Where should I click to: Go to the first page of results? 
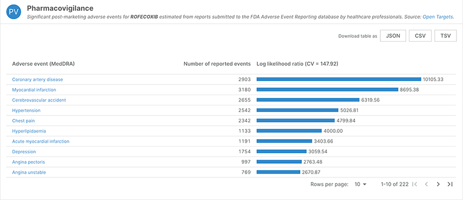click(415, 185)
